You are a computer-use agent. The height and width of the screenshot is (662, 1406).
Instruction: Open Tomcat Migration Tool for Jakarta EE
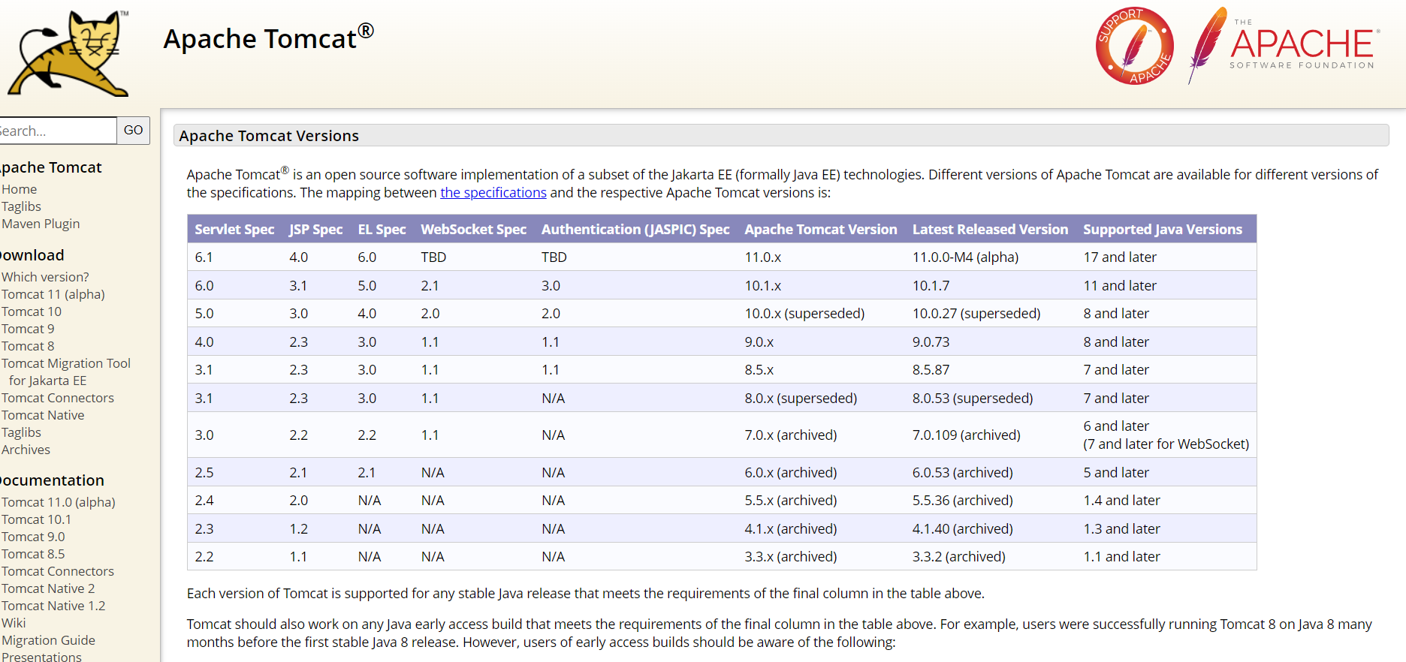[x=66, y=372]
